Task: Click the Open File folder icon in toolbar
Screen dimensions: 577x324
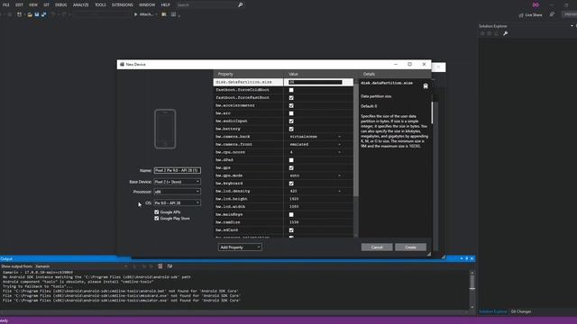Action: pos(30,14)
